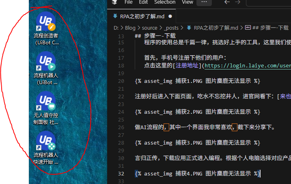Switch to the RPA之初步了解.md editor tab
291x184 pixels.
[x=142, y=16]
